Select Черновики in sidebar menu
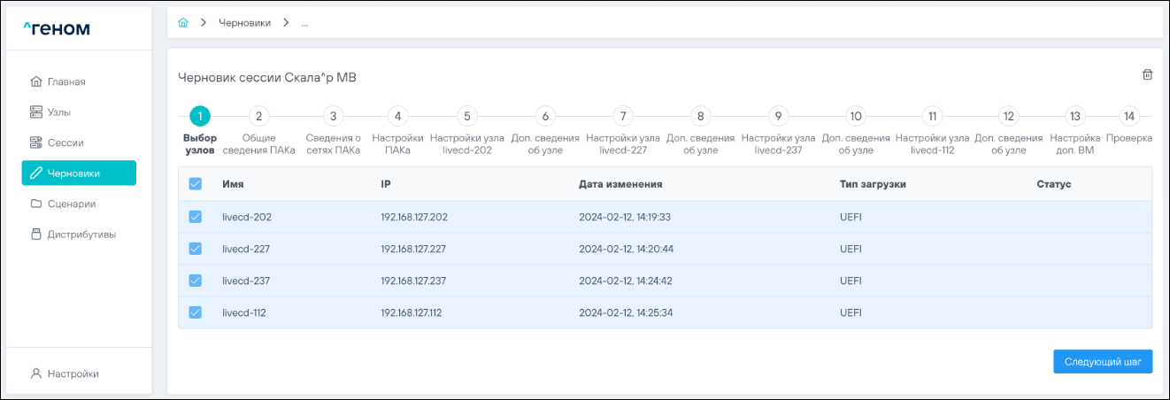 pos(79,173)
